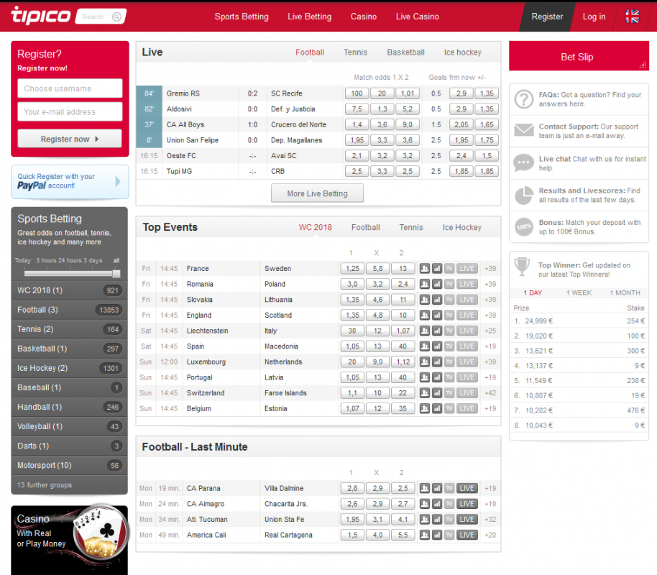Click the Search input box
Viewport: 657px width, 575px height.
click(101, 17)
